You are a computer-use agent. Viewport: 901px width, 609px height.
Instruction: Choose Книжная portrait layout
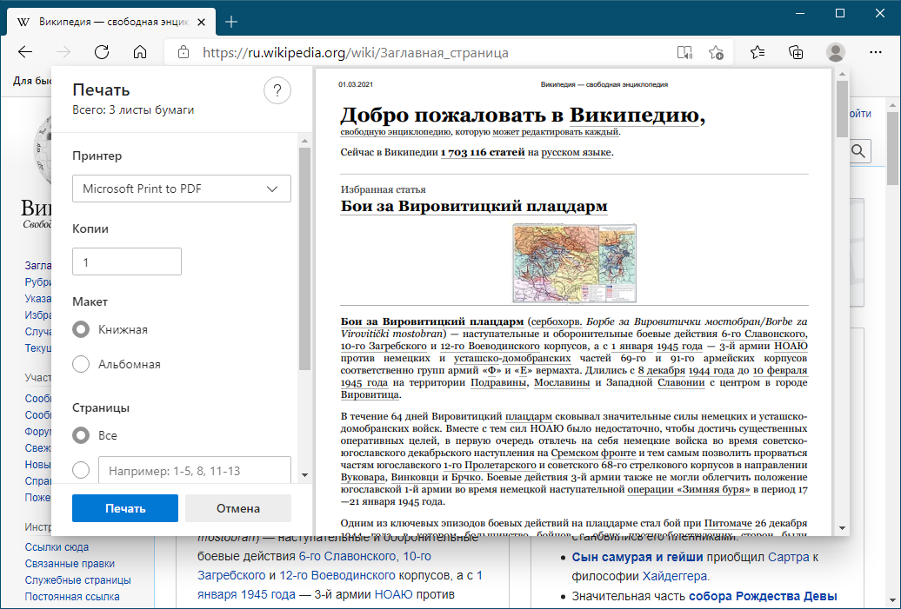click(81, 329)
